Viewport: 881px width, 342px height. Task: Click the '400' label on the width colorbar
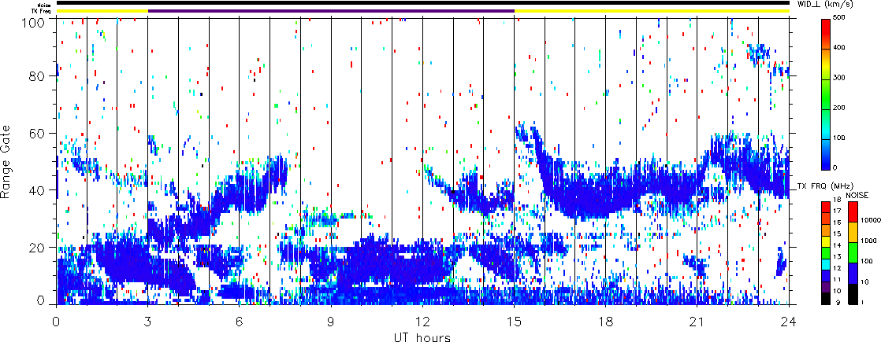tap(841, 50)
